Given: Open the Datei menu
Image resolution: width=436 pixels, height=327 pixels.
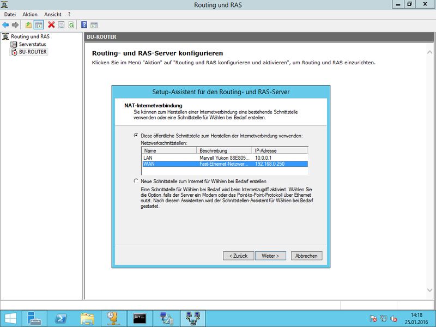Looking at the screenshot, I should point(10,14).
